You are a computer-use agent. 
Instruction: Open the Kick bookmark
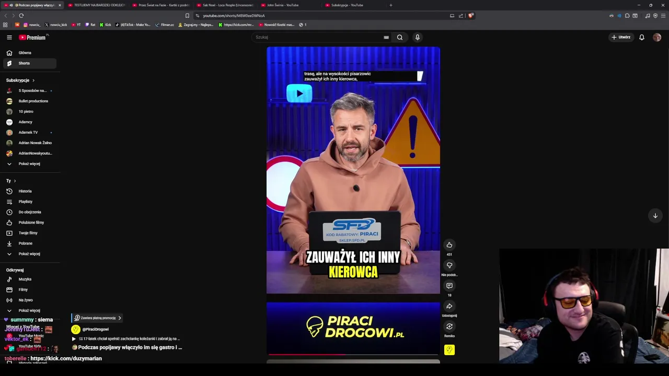coord(106,25)
